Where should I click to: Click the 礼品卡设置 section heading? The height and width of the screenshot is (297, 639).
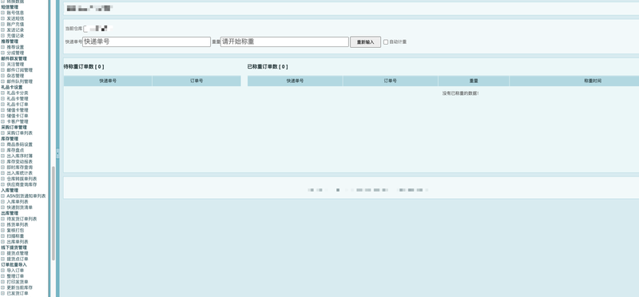pos(11,87)
